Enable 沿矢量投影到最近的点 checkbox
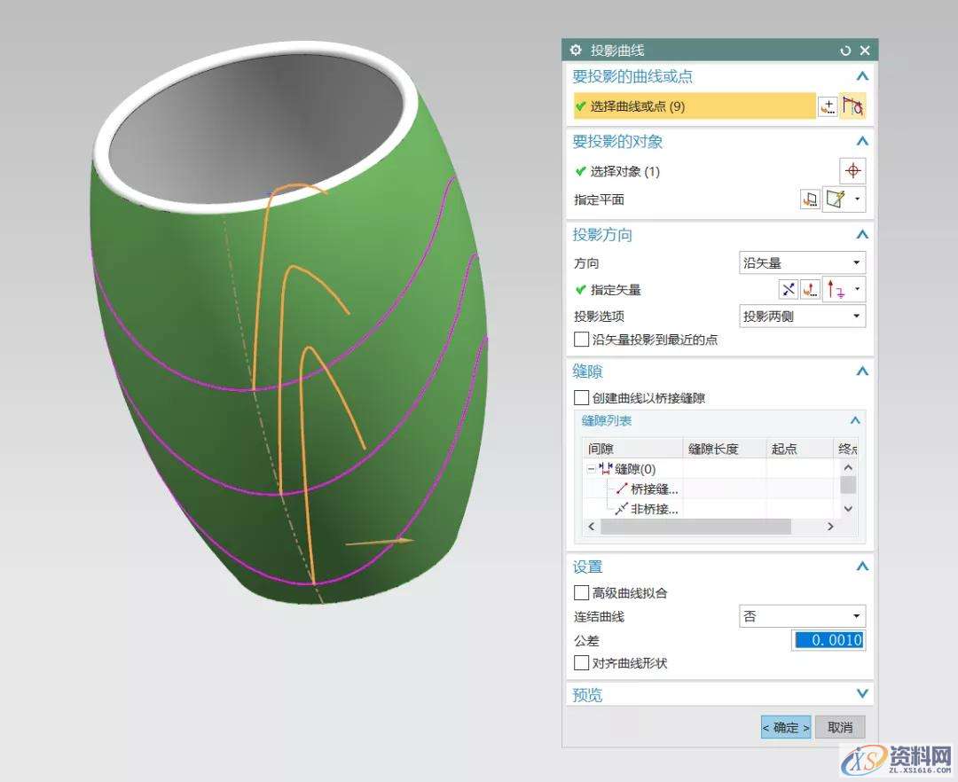Viewport: 958px width, 782px height. click(x=582, y=340)
